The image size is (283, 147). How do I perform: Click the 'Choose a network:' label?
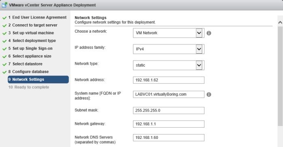point(91,31)
